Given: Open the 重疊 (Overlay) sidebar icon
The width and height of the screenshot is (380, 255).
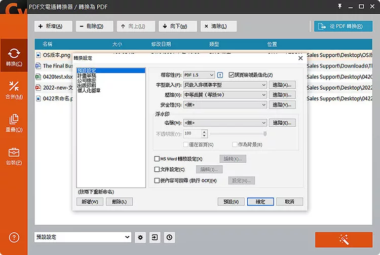Looking at the screenshot, I should [x=14, y=122].
